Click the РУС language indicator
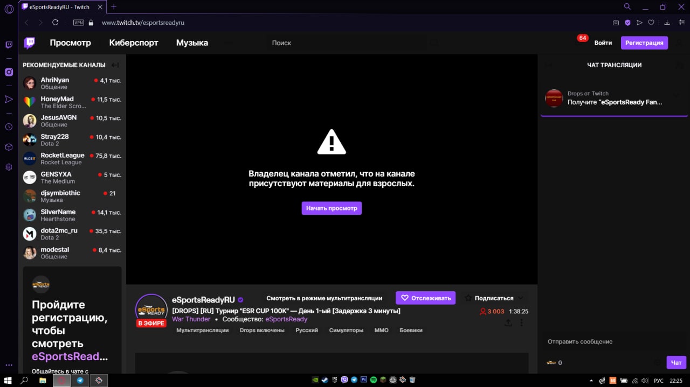This screenshot has height=387, width=690. [x=659, y=381]
